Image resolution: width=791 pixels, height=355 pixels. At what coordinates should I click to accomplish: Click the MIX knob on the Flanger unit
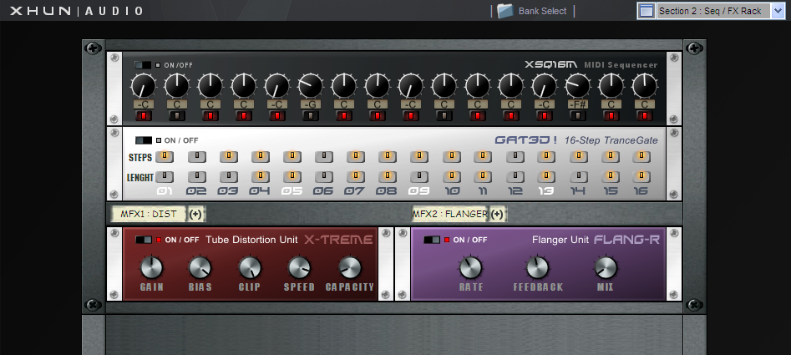pos(606,268)
